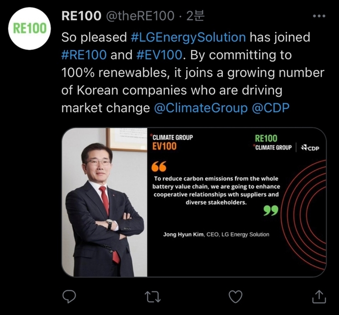The height and width of the screenshot is (315, 339).
Task: Open the three-dot more options menu
Action: (319, 16)
